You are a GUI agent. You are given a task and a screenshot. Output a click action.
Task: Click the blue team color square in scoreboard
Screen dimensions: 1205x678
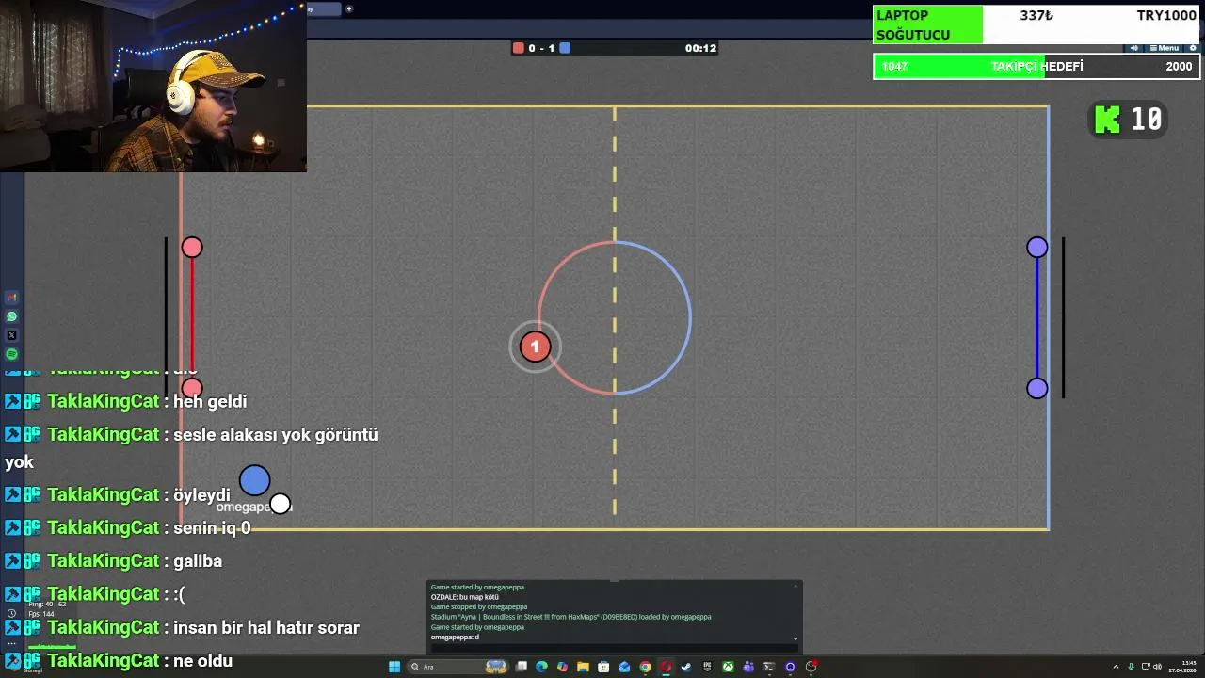(565, 48)
